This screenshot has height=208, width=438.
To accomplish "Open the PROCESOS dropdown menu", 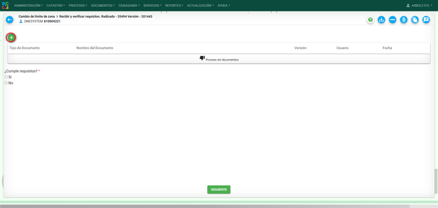I will (x=78, y=5).
